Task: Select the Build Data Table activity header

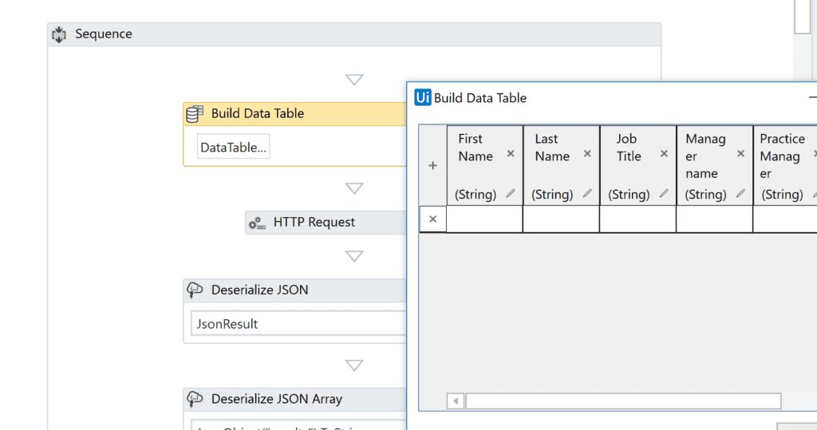Action: pos(294,113)
